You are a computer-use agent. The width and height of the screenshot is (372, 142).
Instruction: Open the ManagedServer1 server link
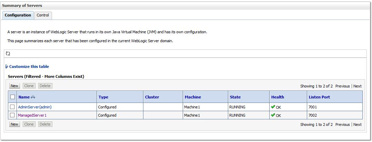pyautogui.click(x=32, y=115)
